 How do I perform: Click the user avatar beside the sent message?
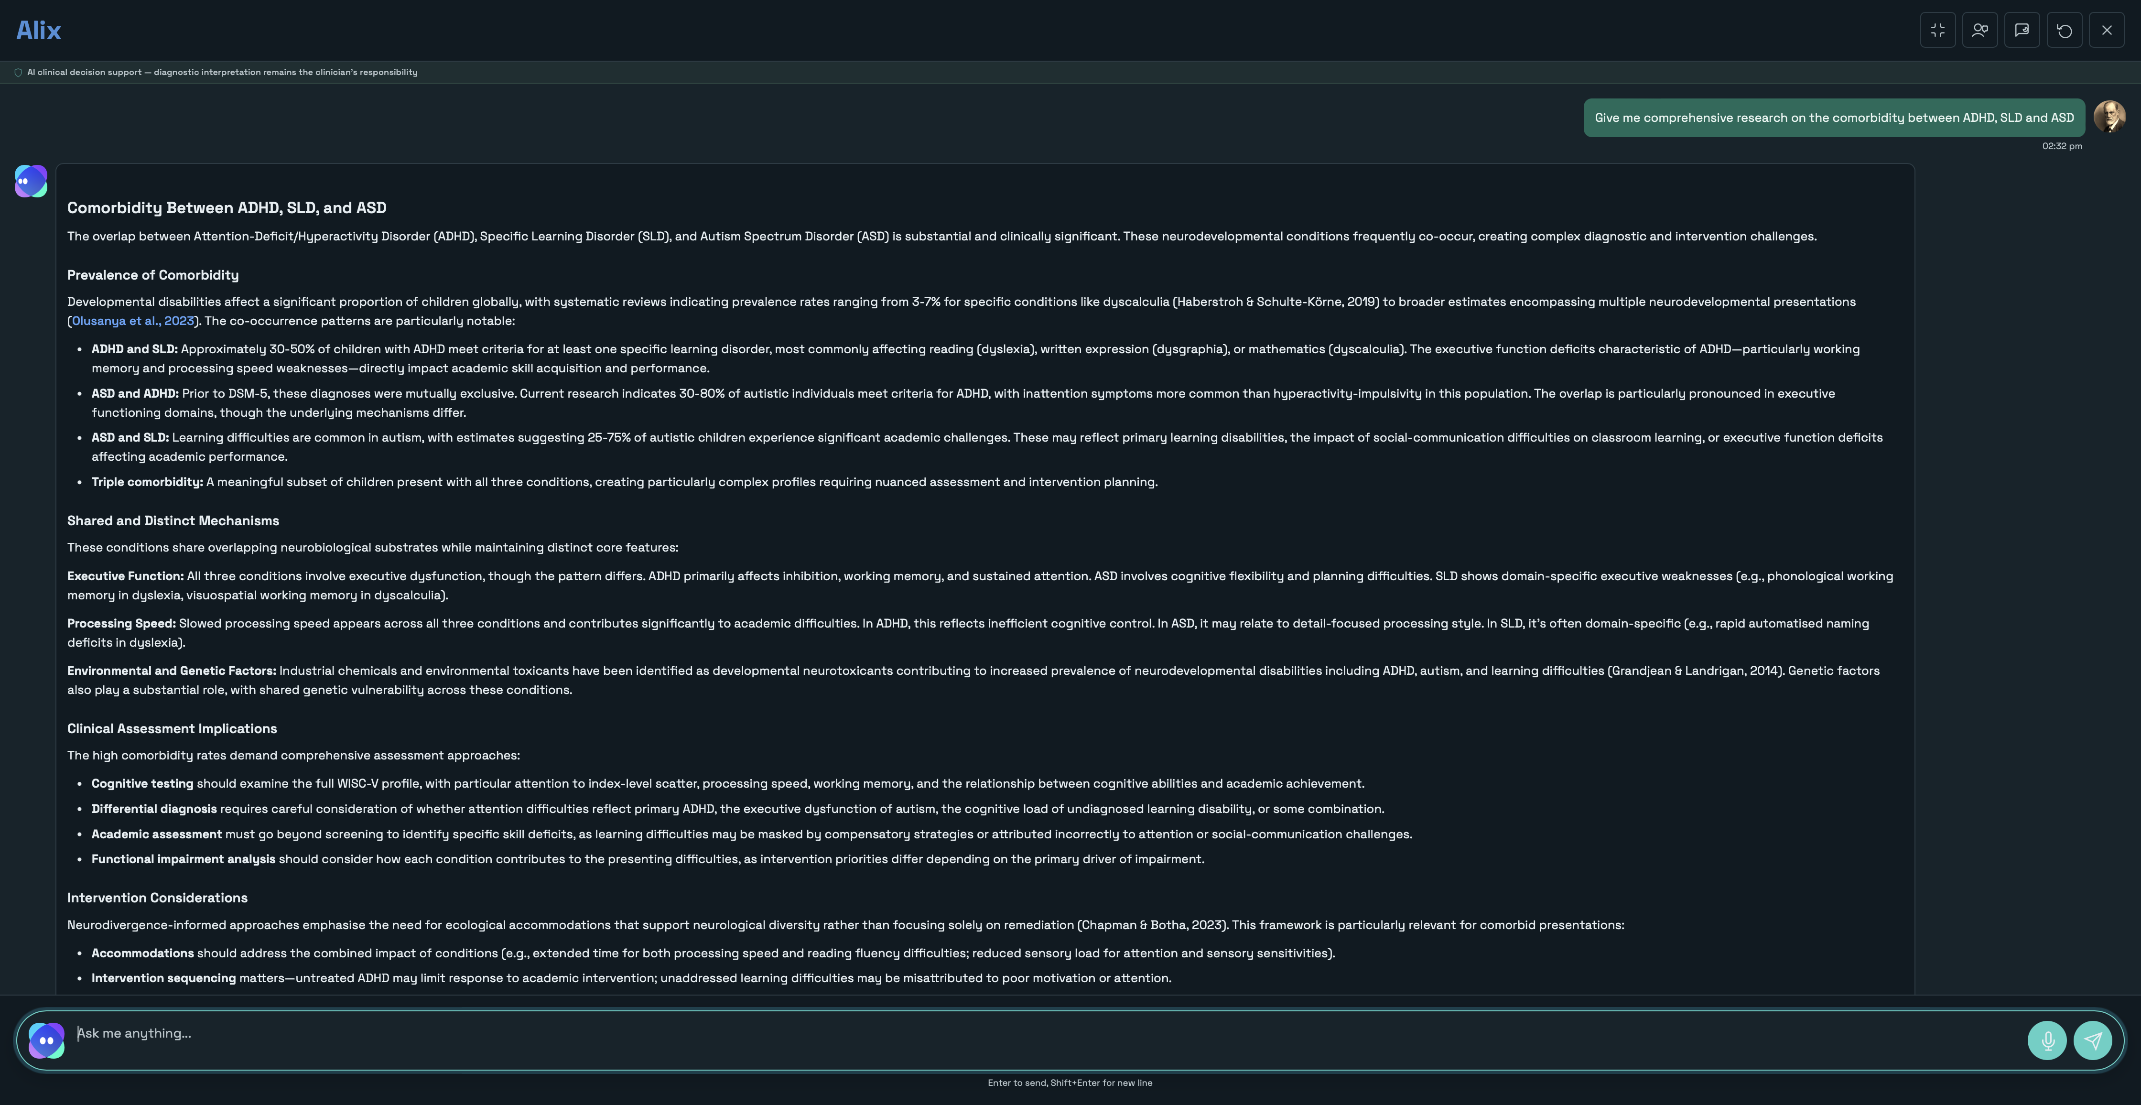2109,117
